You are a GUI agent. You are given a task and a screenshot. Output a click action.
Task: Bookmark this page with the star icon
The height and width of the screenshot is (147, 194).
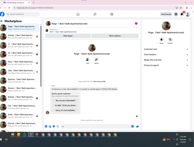pos(181,8)
